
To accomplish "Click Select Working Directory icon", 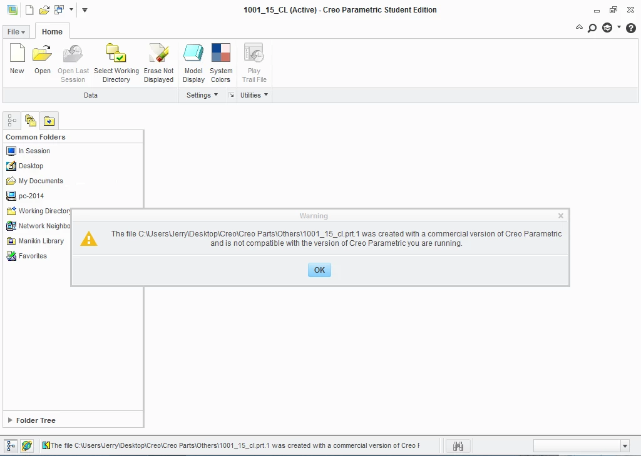I will tap(116, 53).
